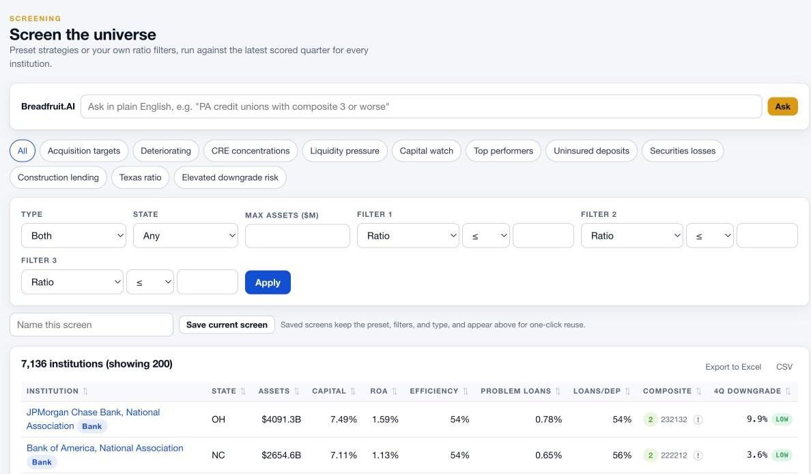The width and height of the screenshot is (811, 474).
Task: Open Filter 3 comparison operator dropdown
Action: coord(150,282)
